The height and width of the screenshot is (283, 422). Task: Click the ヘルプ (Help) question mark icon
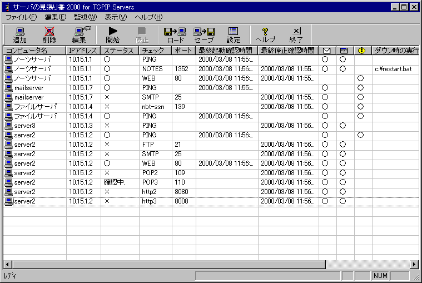[x=265, y=34]
